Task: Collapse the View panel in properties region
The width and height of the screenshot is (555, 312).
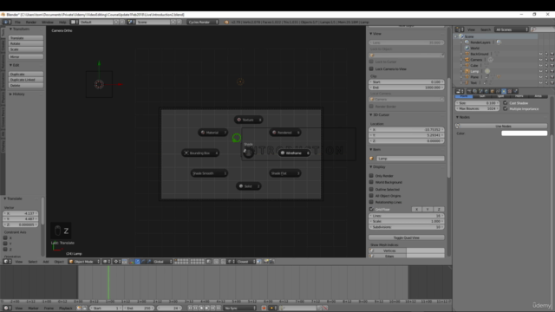Action: 375,34
